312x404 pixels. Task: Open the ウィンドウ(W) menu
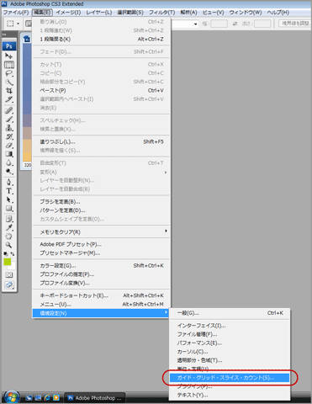click(x=246, y=13)
